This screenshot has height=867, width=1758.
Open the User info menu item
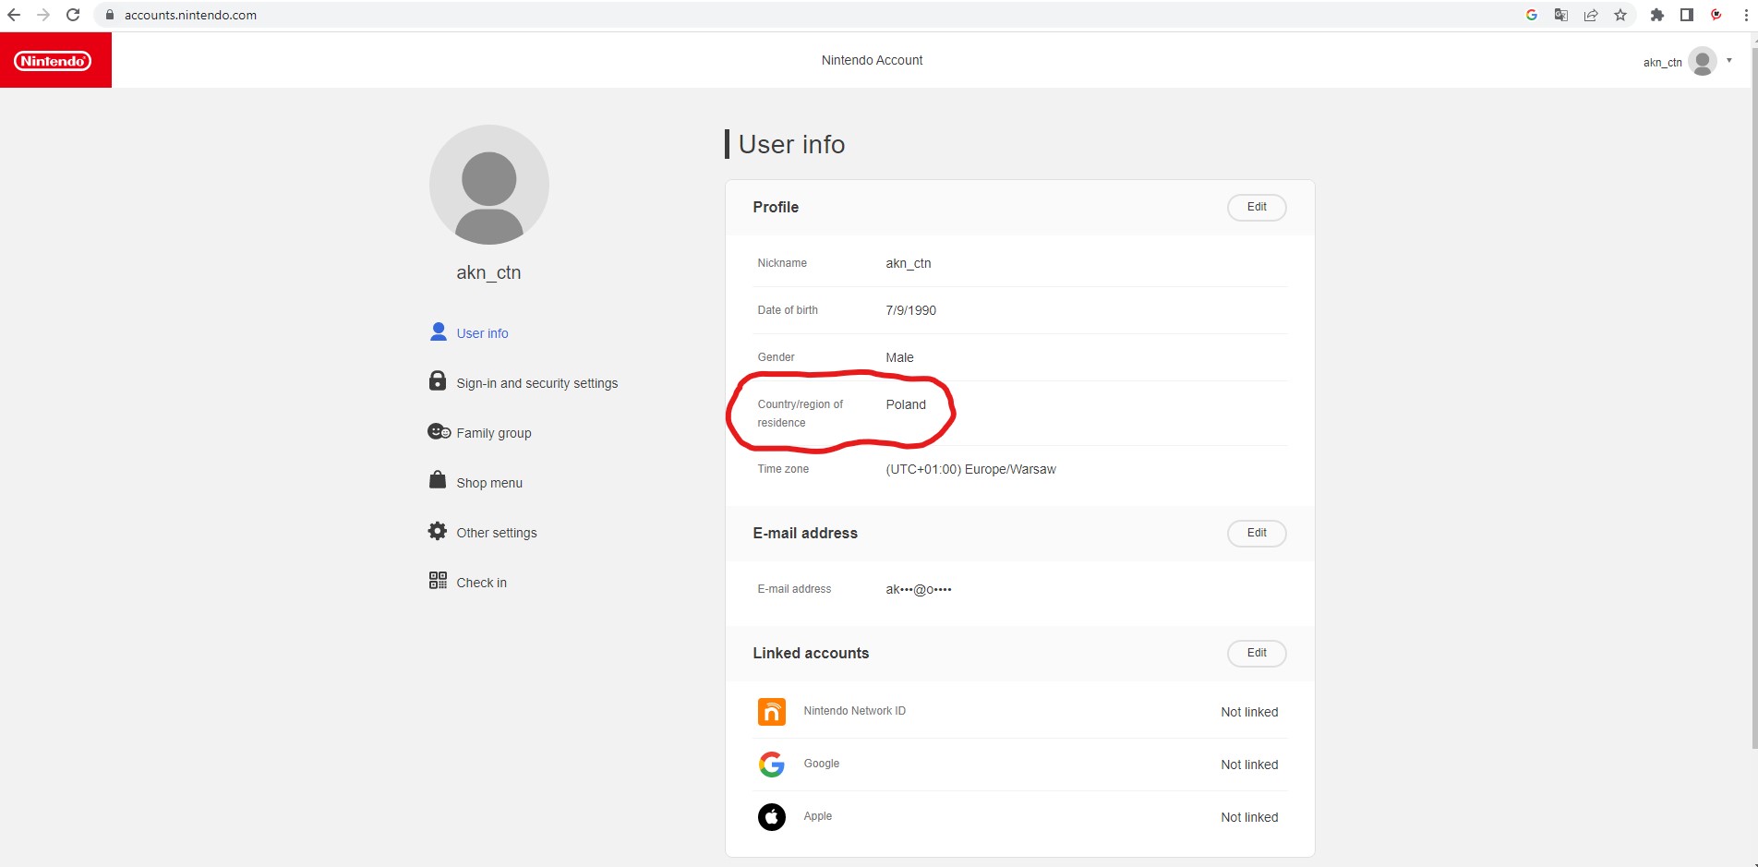[x=482, y=333]
